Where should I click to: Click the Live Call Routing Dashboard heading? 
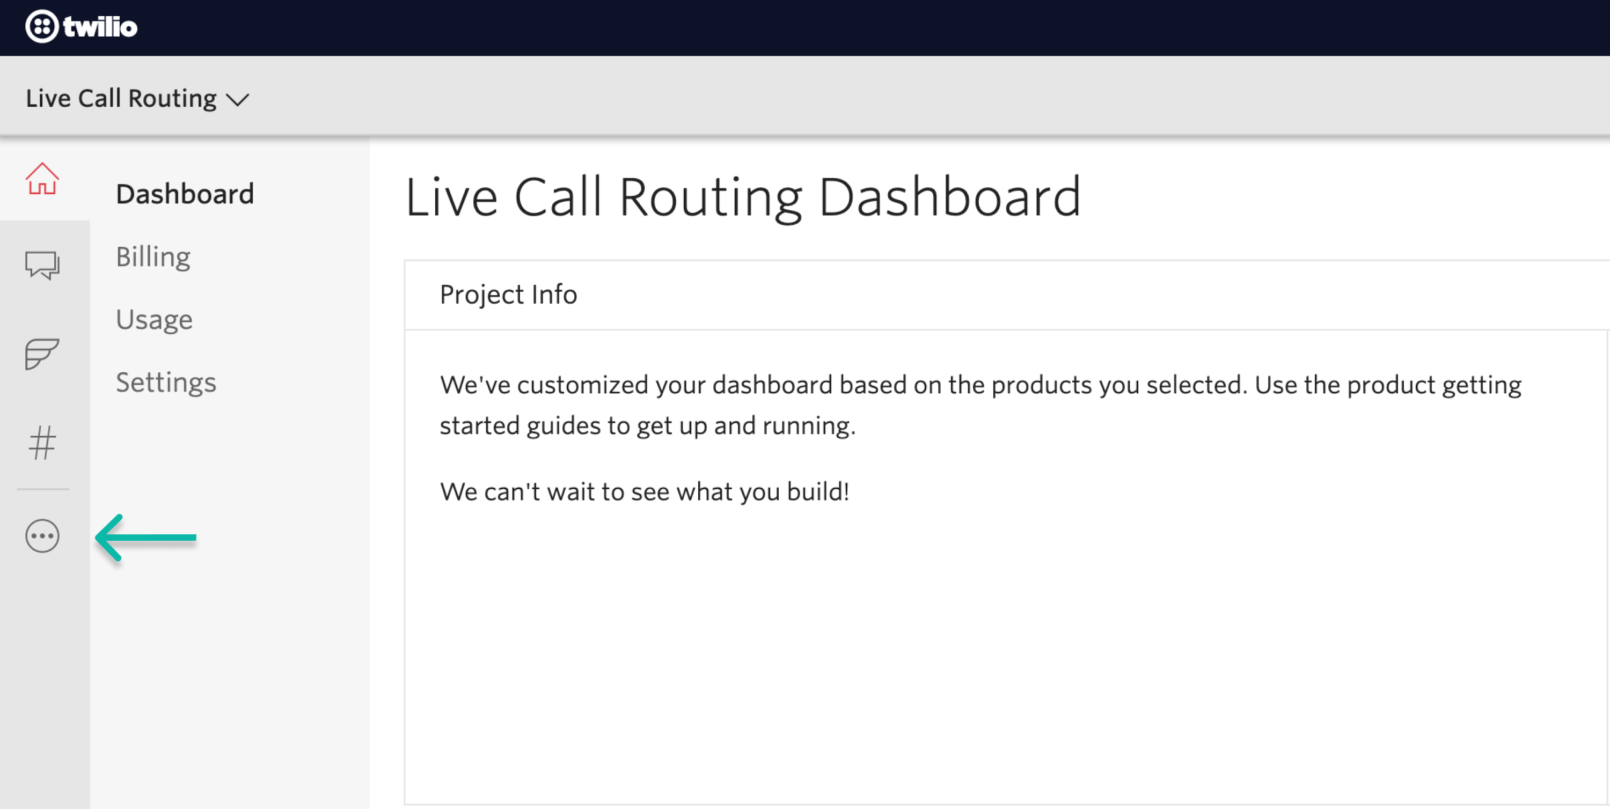[x=743, y=197]
